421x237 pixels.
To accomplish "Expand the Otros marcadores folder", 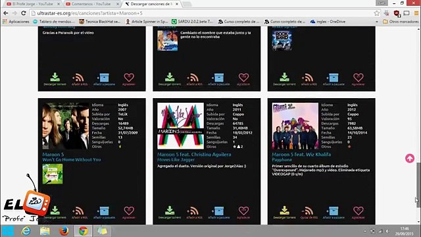I will click(x=401, y=22).
